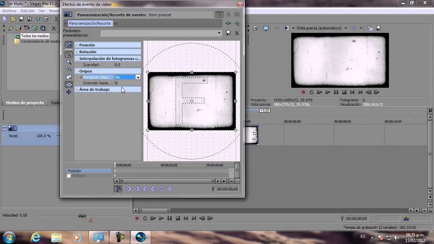Toggle Show Properties button in crop toolbar

(x=69, y=45)
